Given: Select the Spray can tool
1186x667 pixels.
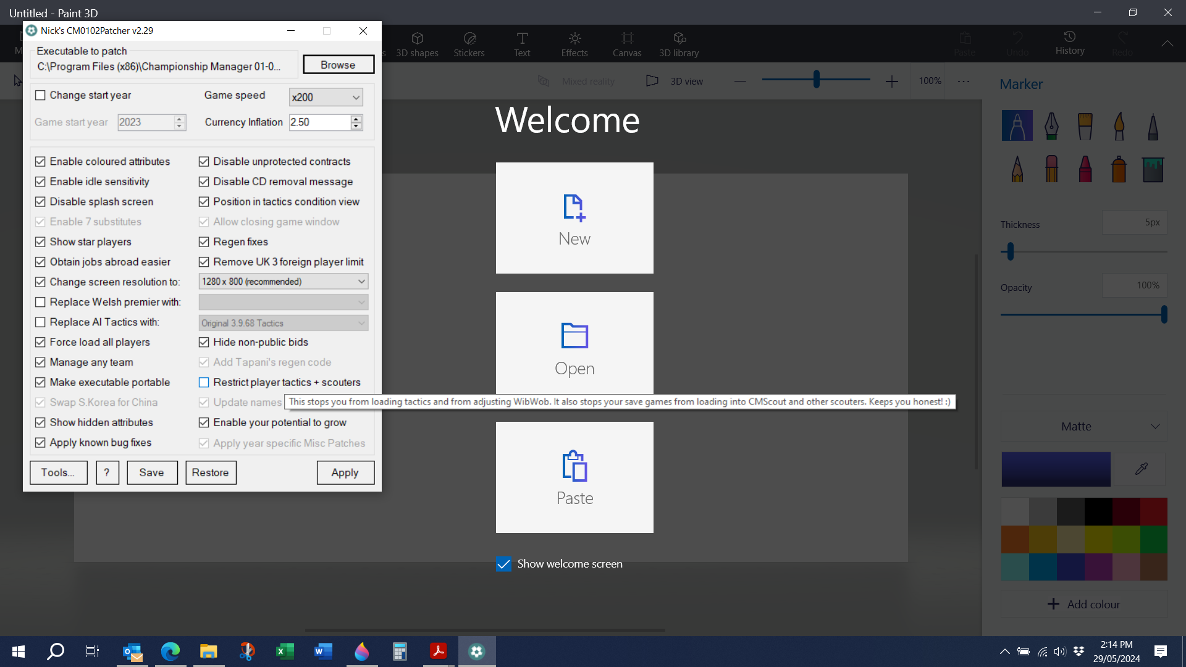Looking at the screenshot, I should click(1119, 169).
